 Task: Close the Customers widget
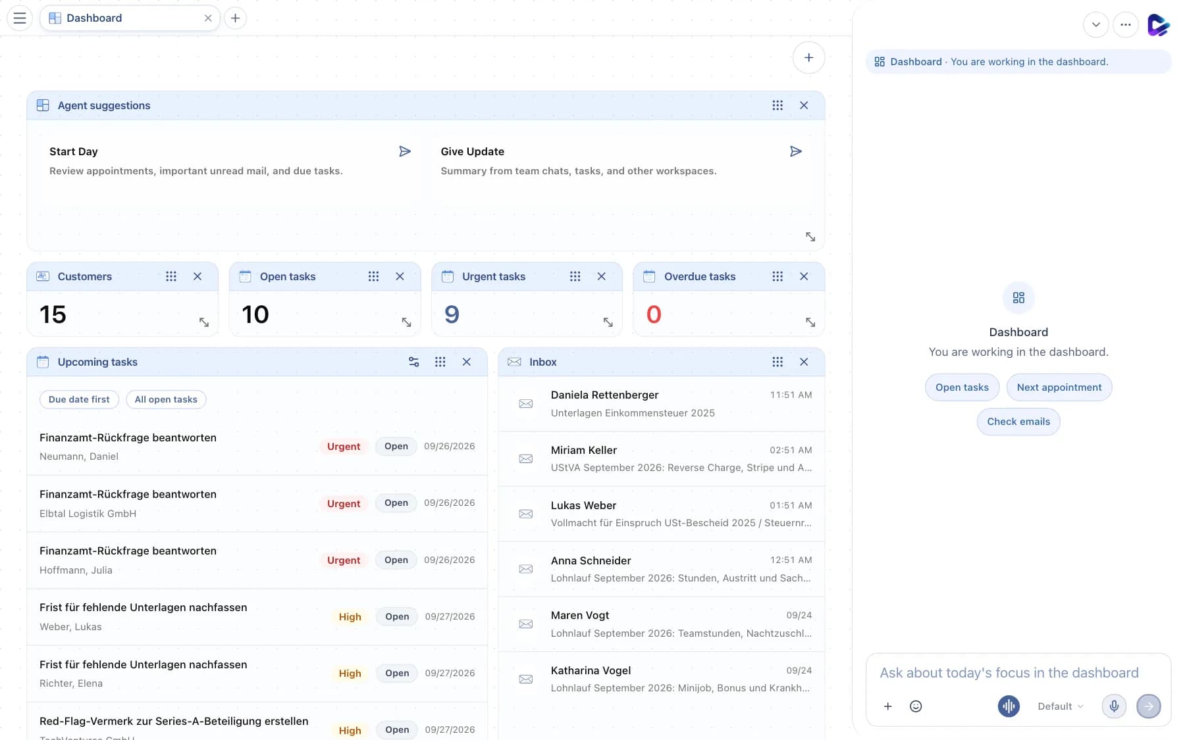(x=197, y=276)
